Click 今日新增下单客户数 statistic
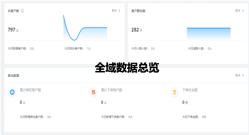 coord(117,117)
